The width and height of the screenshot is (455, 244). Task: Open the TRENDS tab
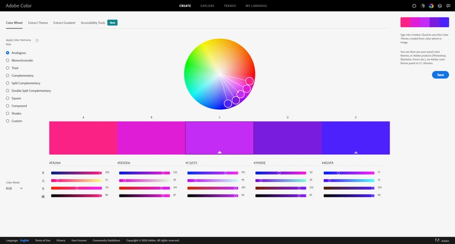pyautogui.click(x=230, y=6)
